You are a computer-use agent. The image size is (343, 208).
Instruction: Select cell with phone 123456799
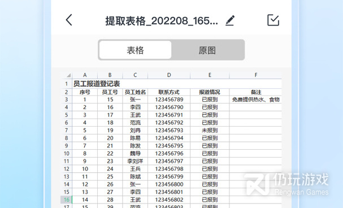point(169,177)
